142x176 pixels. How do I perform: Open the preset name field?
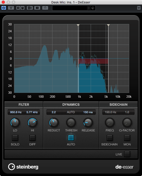click(x=70, y=8)
